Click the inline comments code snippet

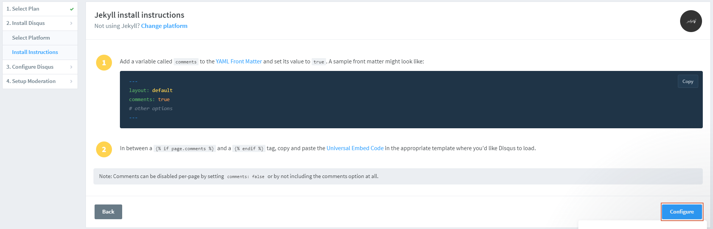point(186,61)
